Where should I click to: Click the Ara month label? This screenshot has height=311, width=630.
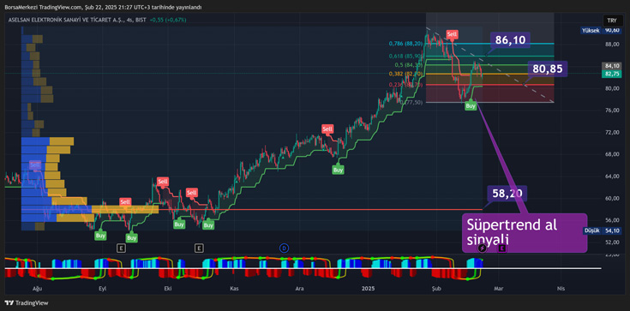tap(299, 288)
